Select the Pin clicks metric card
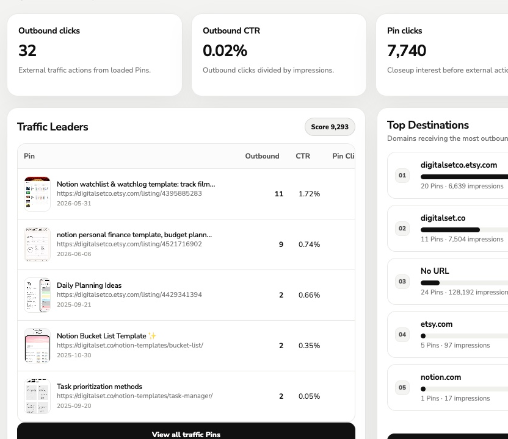This screenshot has width=508, height=439. tap(442, 55)
